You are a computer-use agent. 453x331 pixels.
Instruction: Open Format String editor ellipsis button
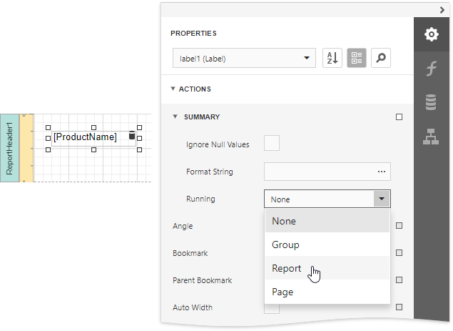click(382, 172)
